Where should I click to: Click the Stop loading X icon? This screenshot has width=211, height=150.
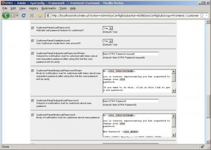tap(32, 16)
